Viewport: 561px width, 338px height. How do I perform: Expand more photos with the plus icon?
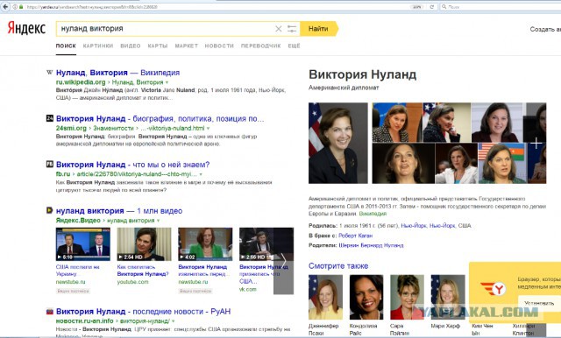click(536, 144)
